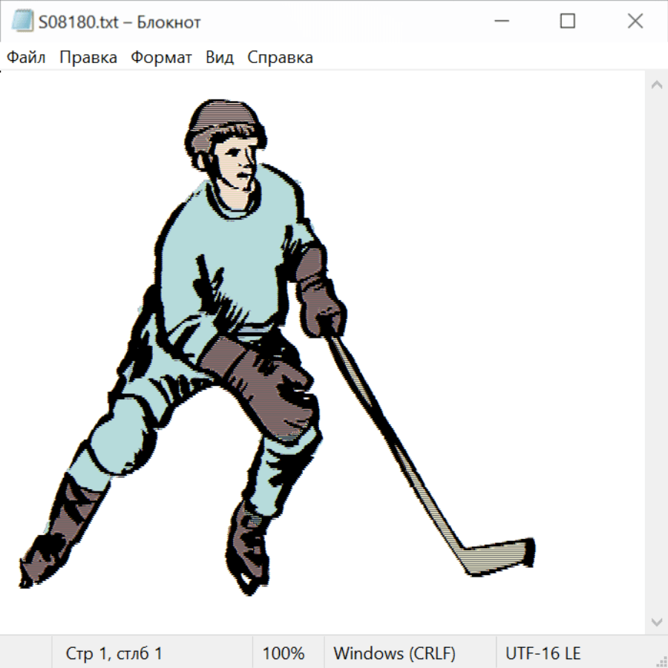Open the Вид menu
The height and width of the screenshot is (668, 668).
(220, 58)
